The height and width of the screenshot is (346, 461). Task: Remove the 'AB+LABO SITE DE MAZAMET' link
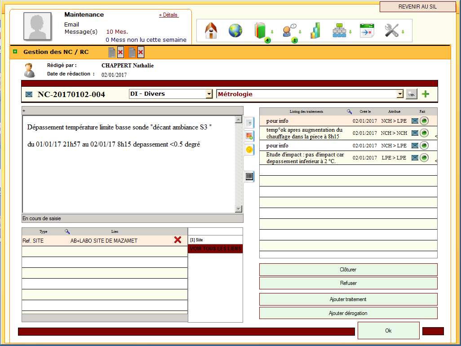pyautogui.click(x=177, y=240)
